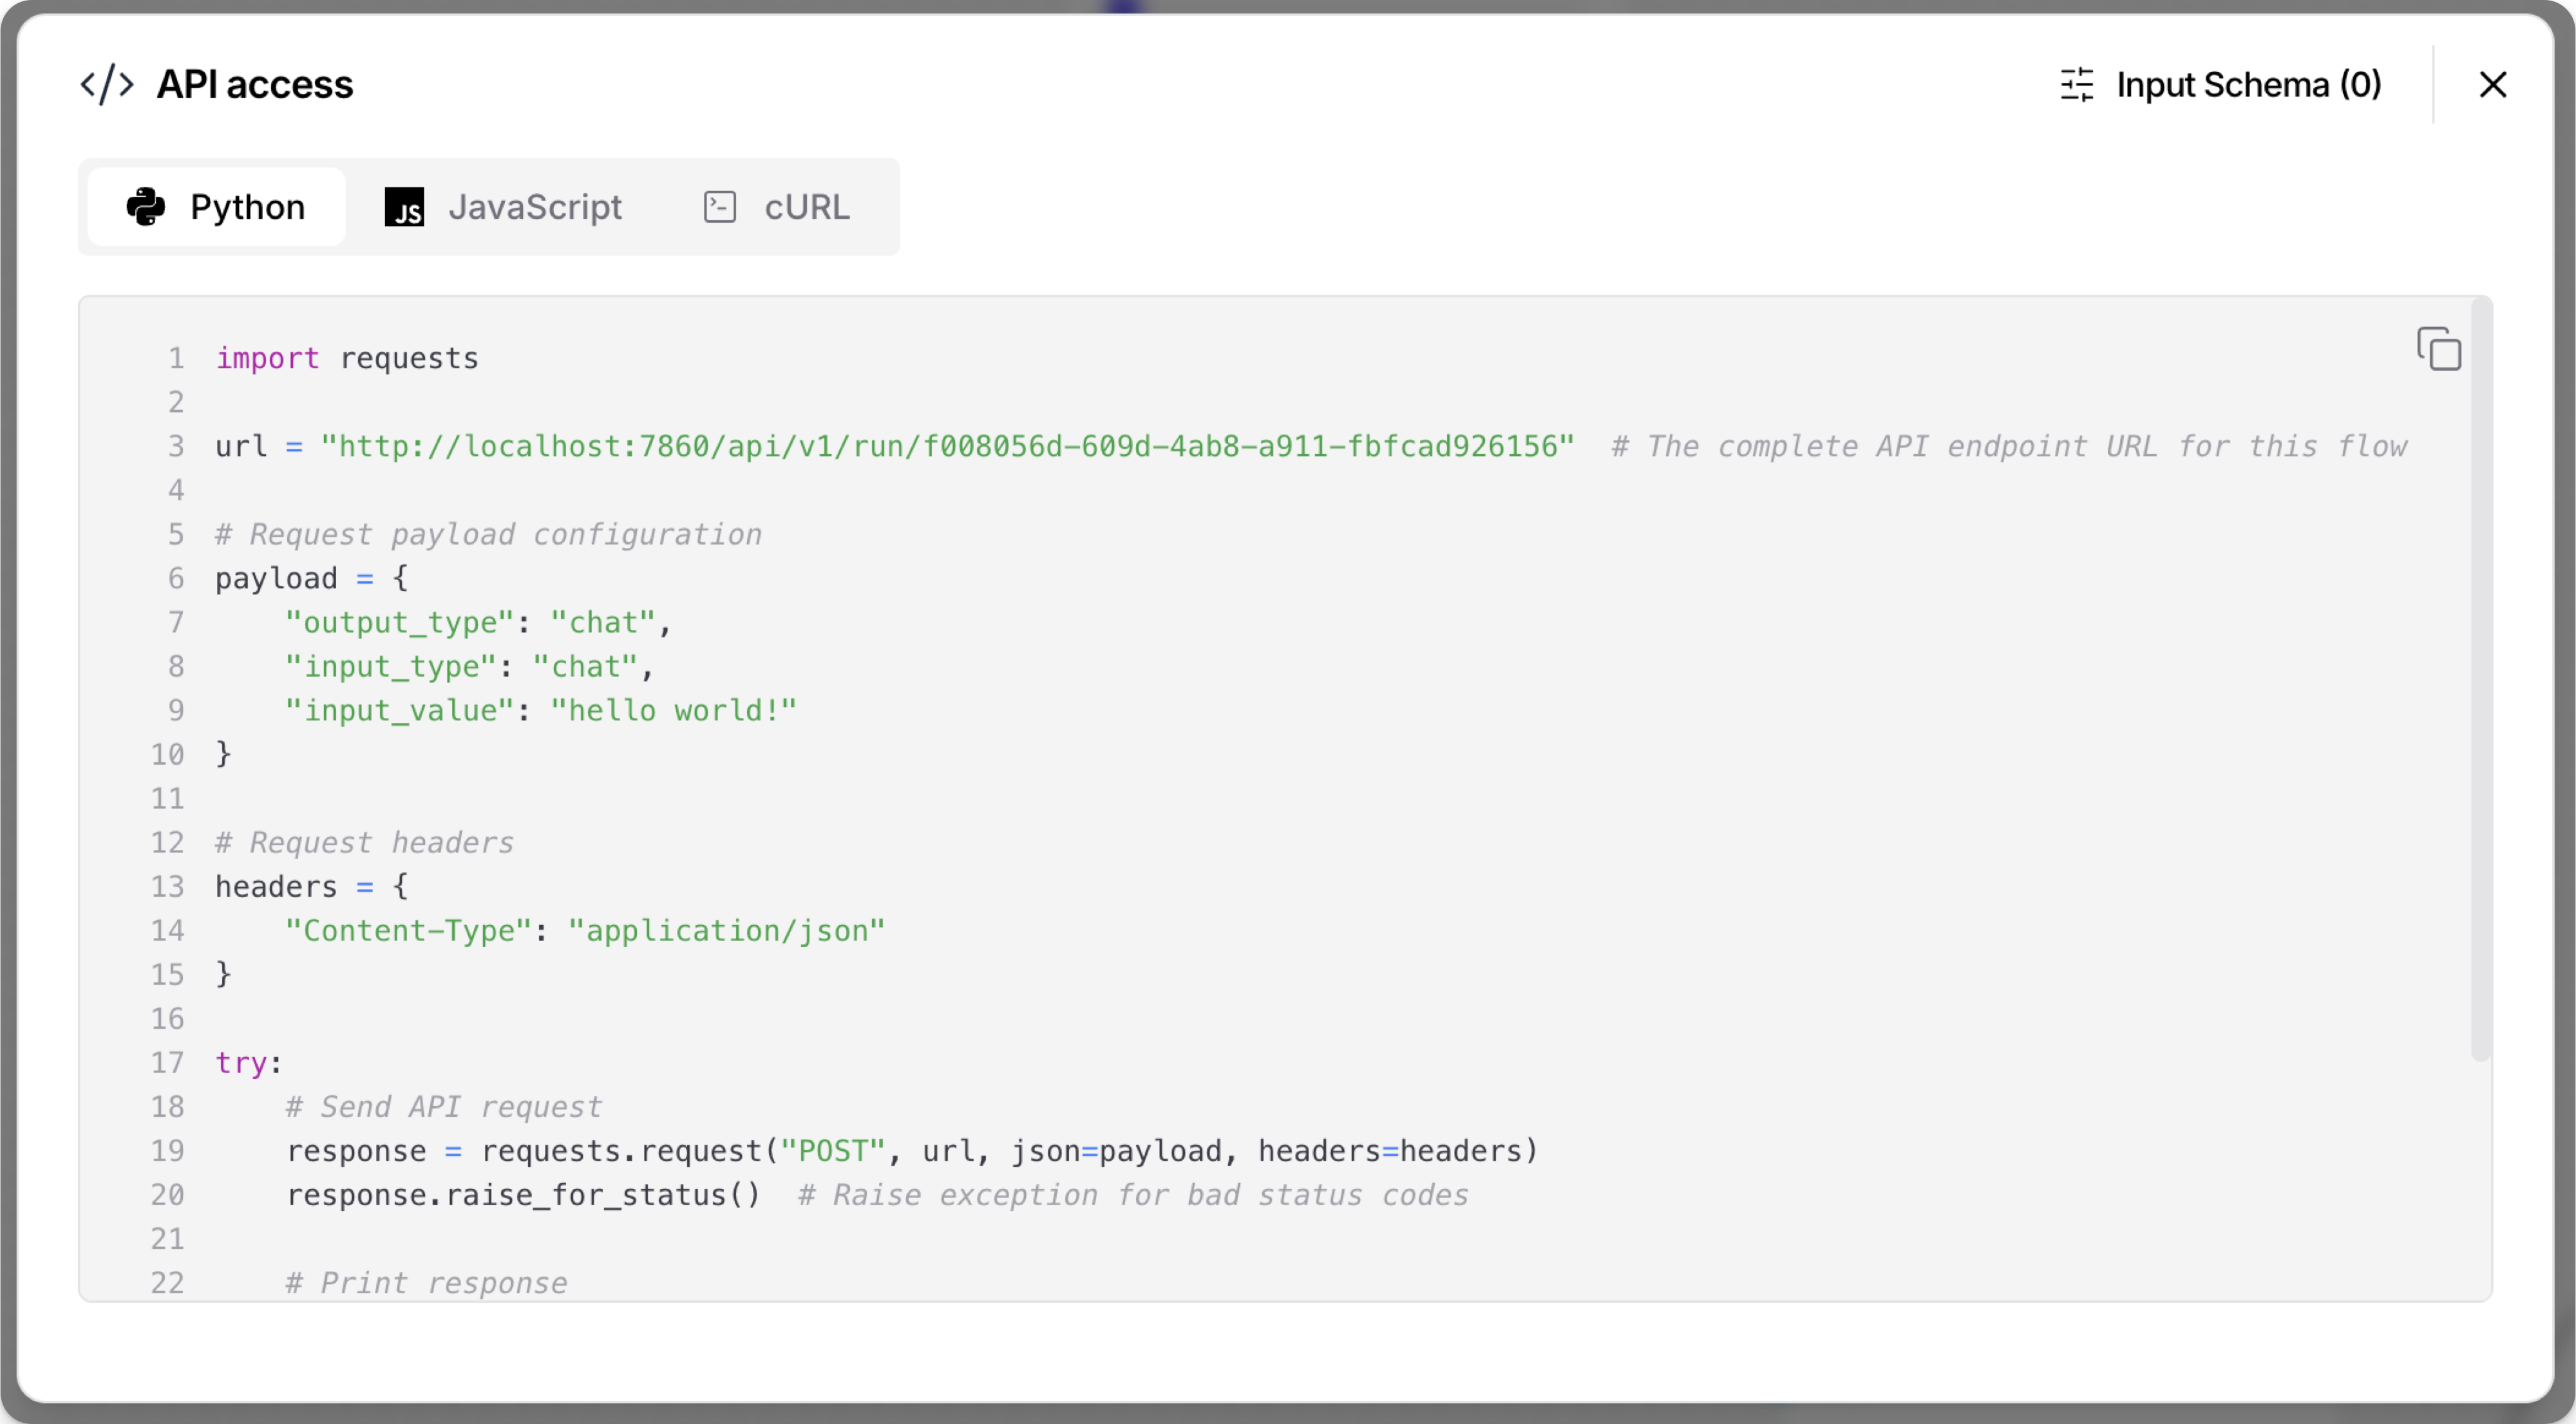2576x1424 pixels.
Task: Select the endpoint URL on line 3
Action: pyautogui.click(x=946, y=445)
